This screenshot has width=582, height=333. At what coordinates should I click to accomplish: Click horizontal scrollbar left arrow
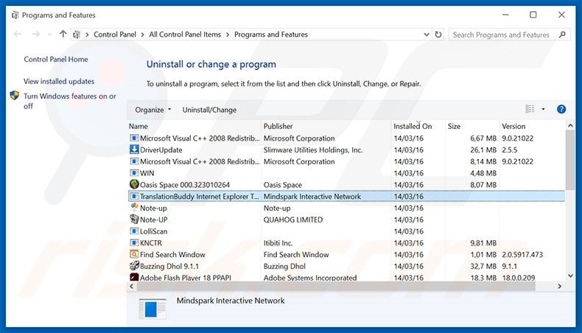pyautogui.click(x=131, y=287)
